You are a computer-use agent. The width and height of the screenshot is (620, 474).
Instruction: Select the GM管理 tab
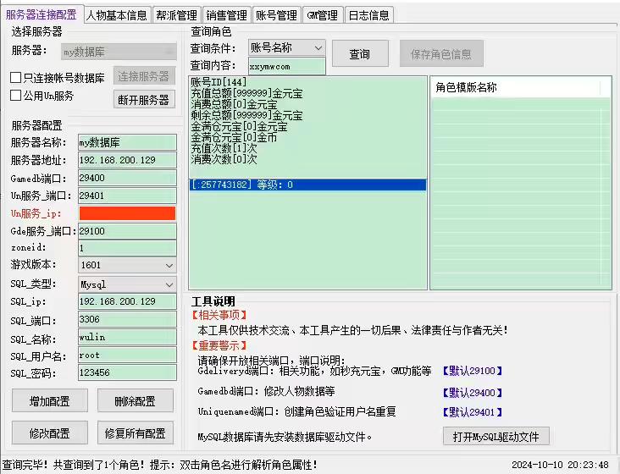click(322, 15)
